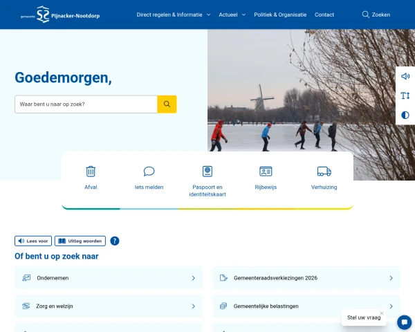Click the Zorg en welzijn icon
Image resolution: width=415 pixels, height=332 pixels.
coord(26,306)
